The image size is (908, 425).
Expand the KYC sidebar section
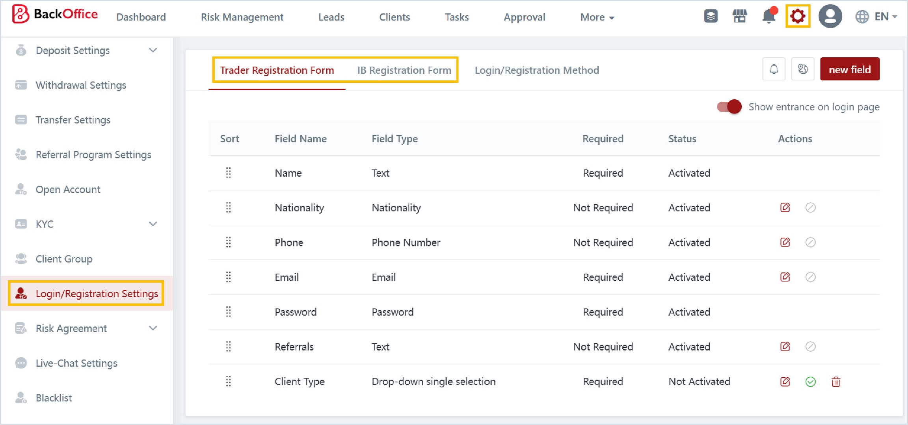point(153,224)
